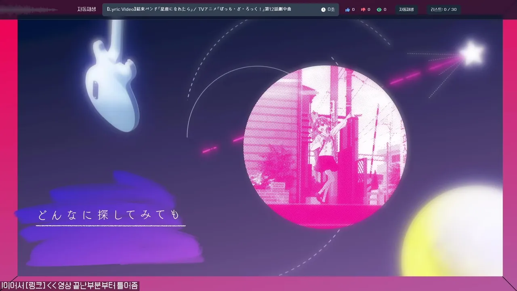Click the thumbs-down dislike icon

[363, 9]
